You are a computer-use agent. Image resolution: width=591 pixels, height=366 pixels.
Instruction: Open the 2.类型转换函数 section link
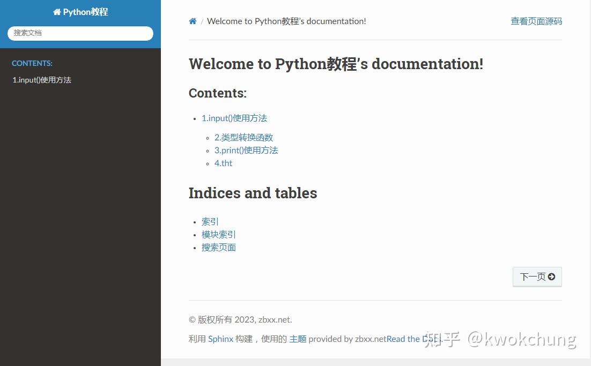tap(243, 137)
